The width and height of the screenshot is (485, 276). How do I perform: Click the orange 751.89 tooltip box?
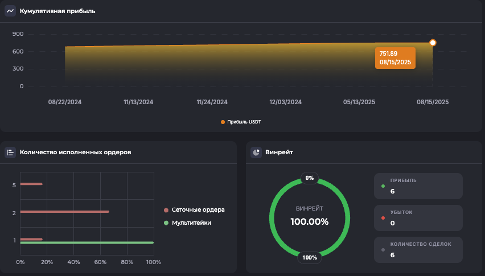click(395, 57)
